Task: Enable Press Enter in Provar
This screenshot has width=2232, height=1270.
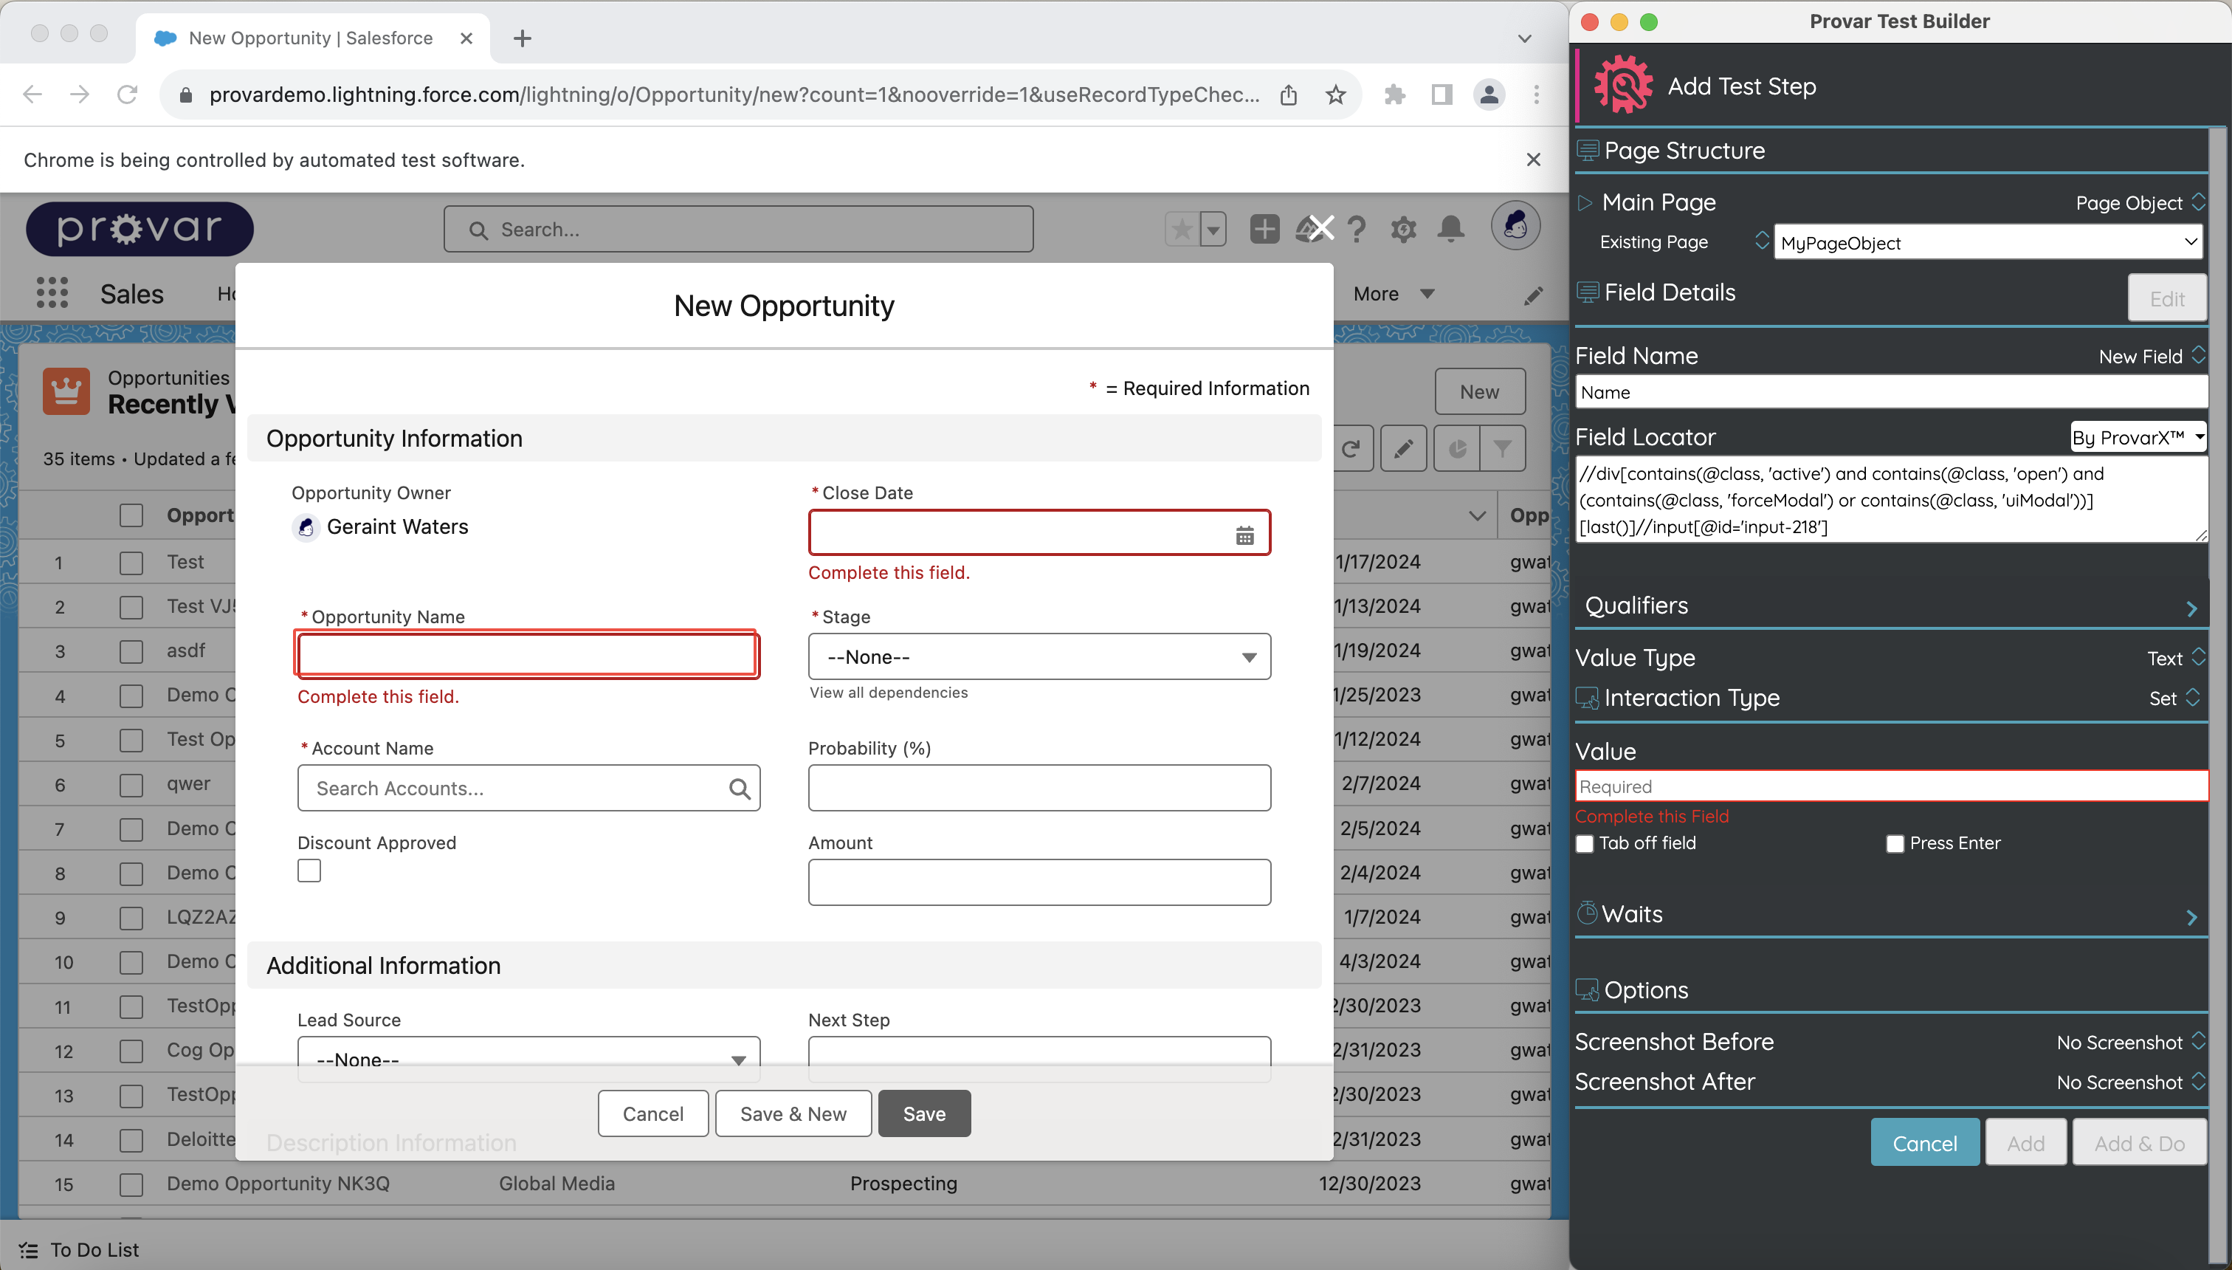Action: 1894,842
